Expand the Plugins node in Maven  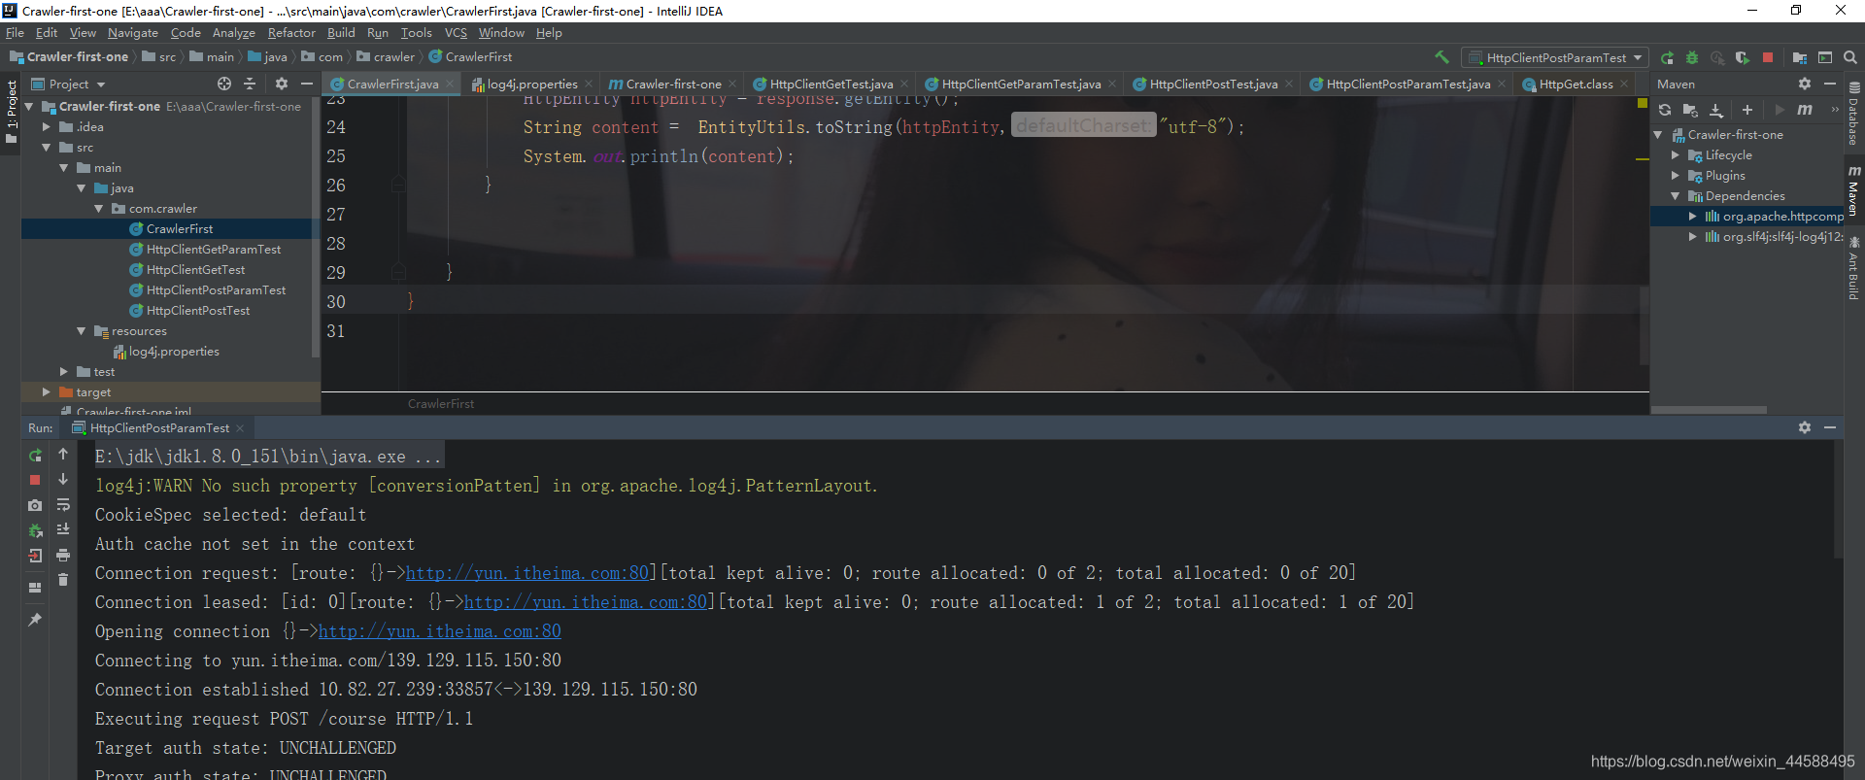coord(1676,176)
